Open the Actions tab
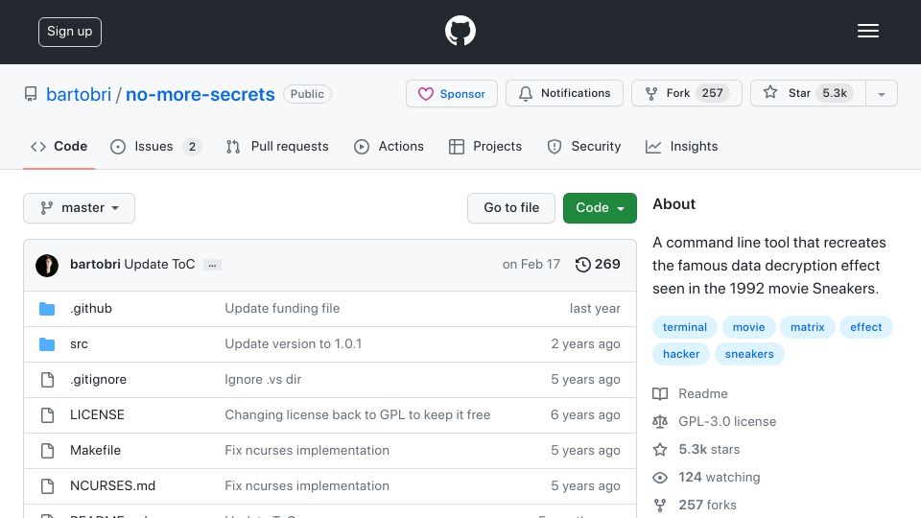 (389, 146)
